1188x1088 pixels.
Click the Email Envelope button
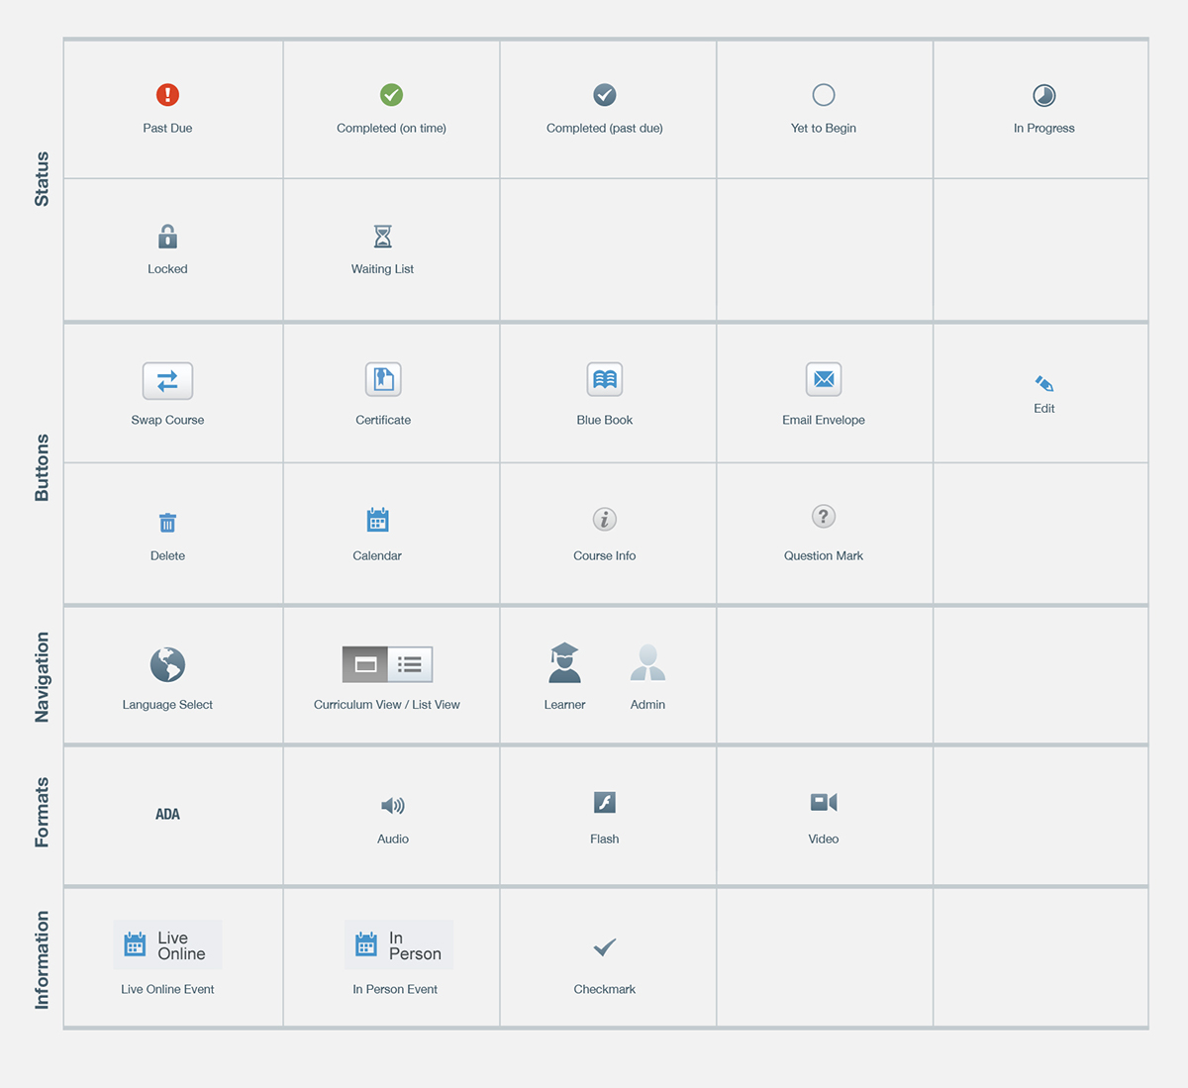[823, 379]
